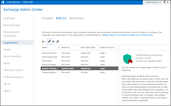171x106 pixels.
Task: Click the refresh icon in the toolbar
Action: tap(58, 42)
